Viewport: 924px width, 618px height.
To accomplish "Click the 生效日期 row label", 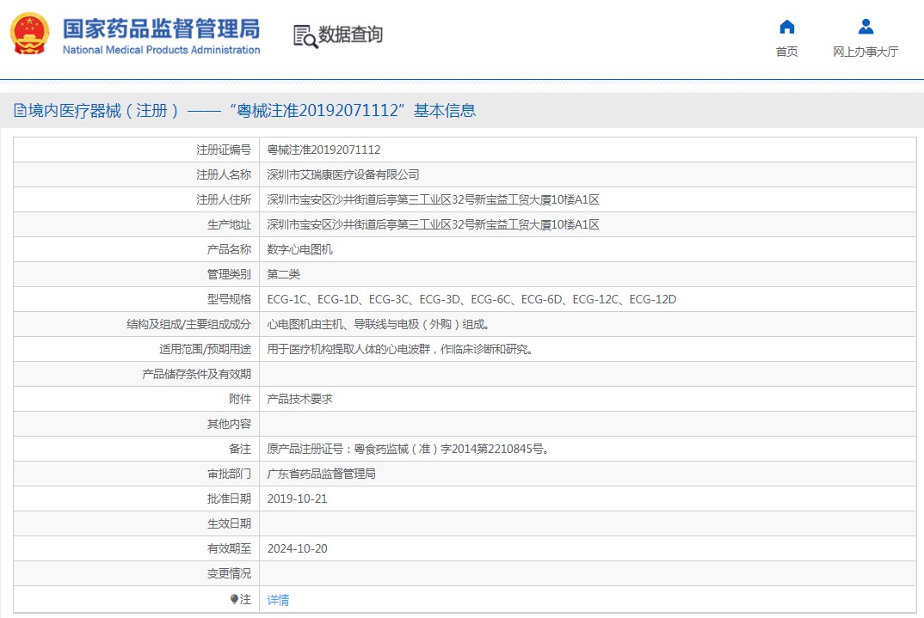I will 229,523.
